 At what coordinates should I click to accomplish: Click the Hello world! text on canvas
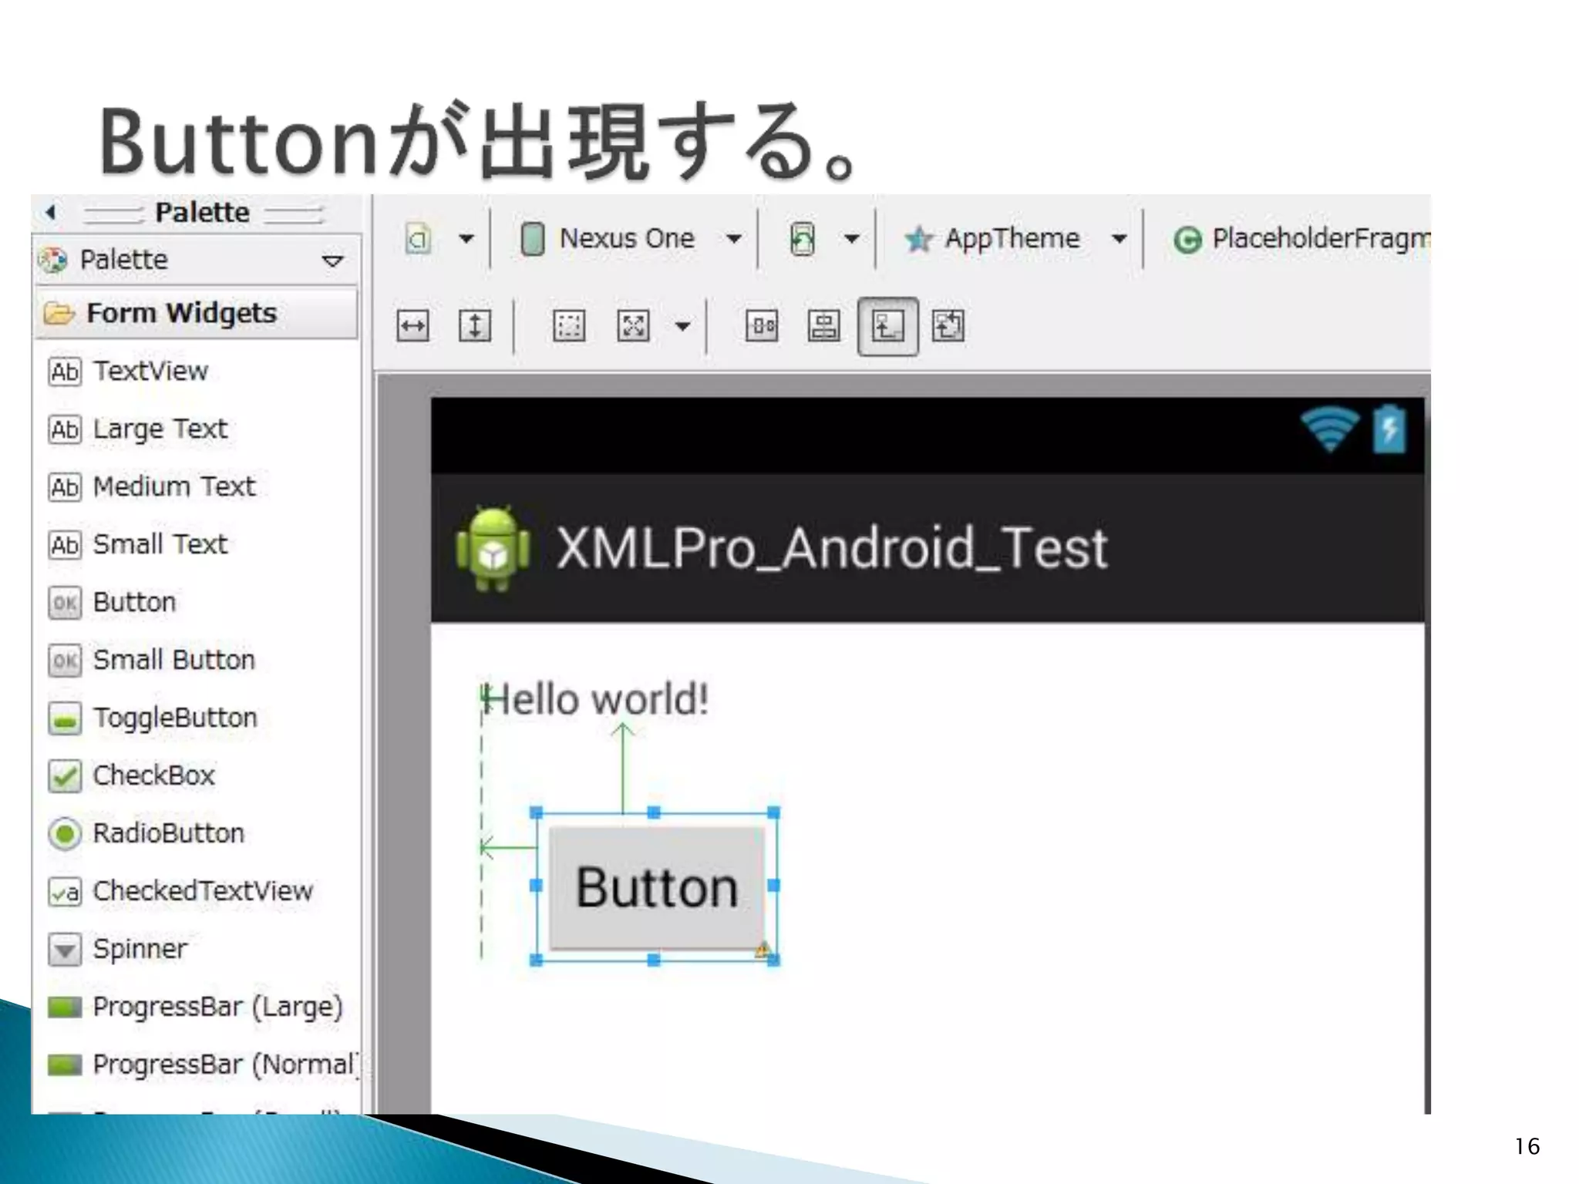[595, 700]
